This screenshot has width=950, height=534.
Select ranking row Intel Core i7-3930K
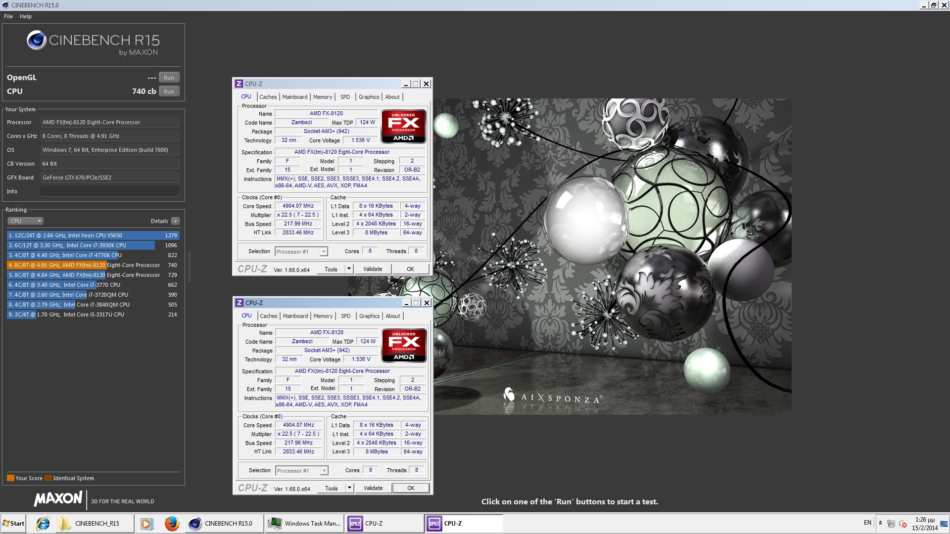[93, 245]
